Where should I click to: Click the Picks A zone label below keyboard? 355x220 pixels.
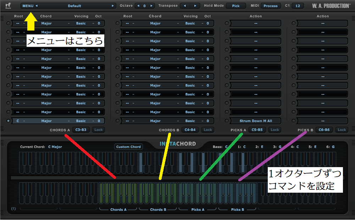pyautogui.click(x=198, y=210)
